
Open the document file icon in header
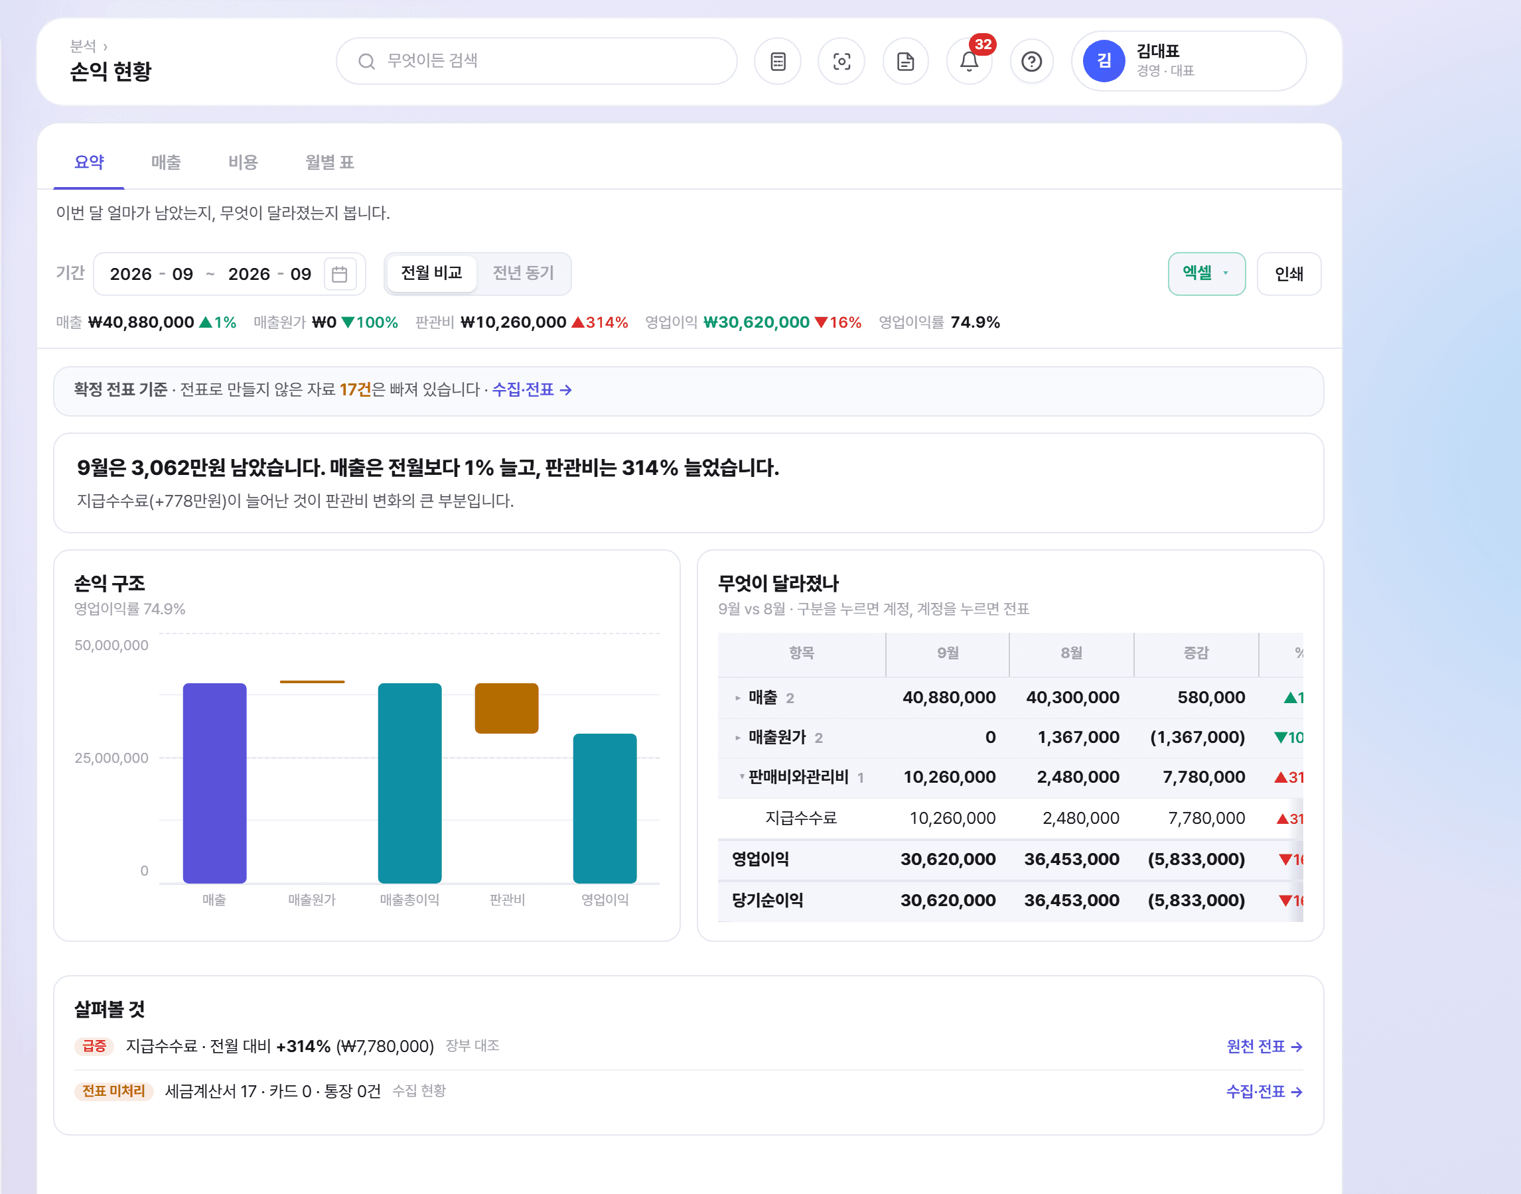point(906,62)
